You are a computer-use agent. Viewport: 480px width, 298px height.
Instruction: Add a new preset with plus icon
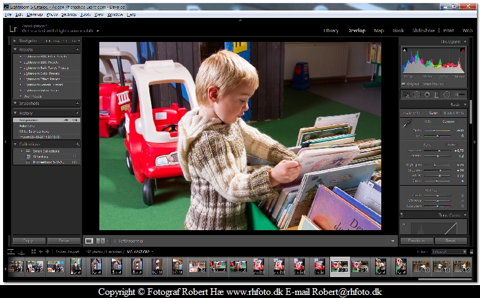[78, 49]
